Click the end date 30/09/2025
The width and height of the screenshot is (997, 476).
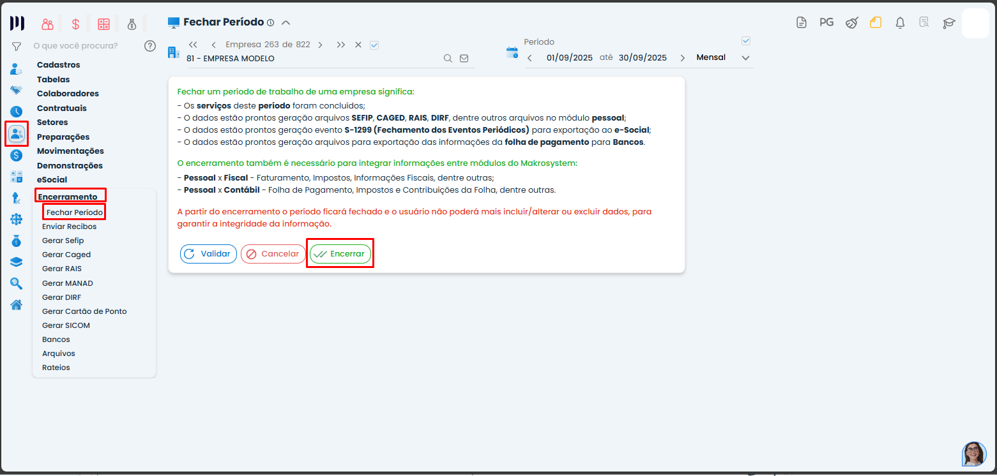pyautogui.click(x=643, y=58)
